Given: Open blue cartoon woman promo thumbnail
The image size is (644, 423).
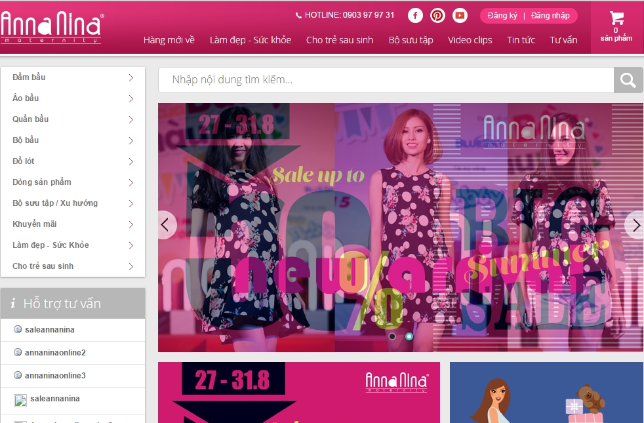Looking at the screenshot, I should 547,392.
